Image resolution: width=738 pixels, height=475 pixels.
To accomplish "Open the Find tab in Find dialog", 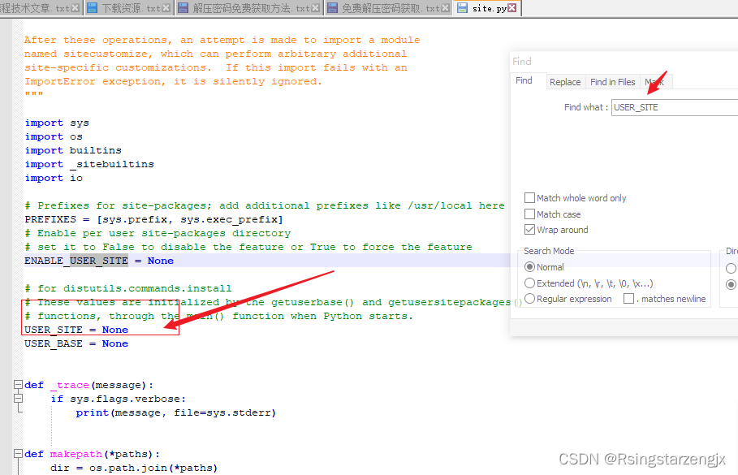I will coord(524,80).
